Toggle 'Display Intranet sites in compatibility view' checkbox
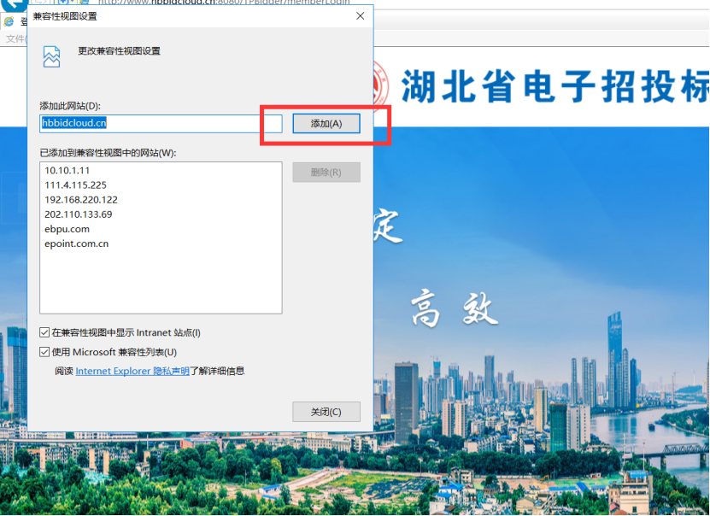The height and width of the screenshot is (516, 710). (45, 332)
